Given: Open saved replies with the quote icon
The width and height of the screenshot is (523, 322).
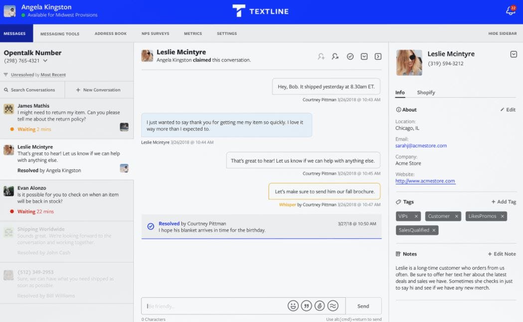Looking at the screenshot, I should 306,305.
